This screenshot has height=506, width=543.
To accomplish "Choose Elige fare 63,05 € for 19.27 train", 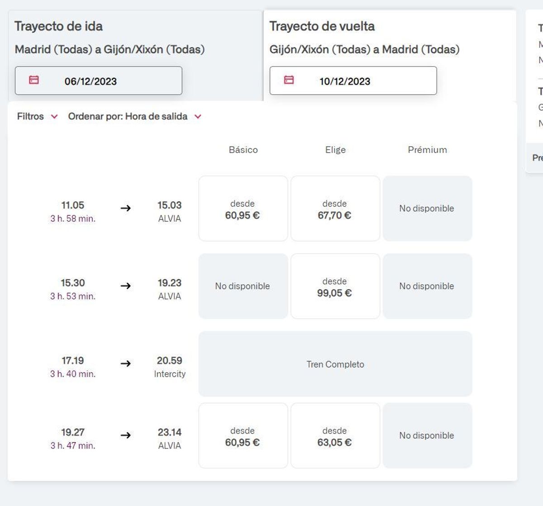I will (x=335, y=435).
